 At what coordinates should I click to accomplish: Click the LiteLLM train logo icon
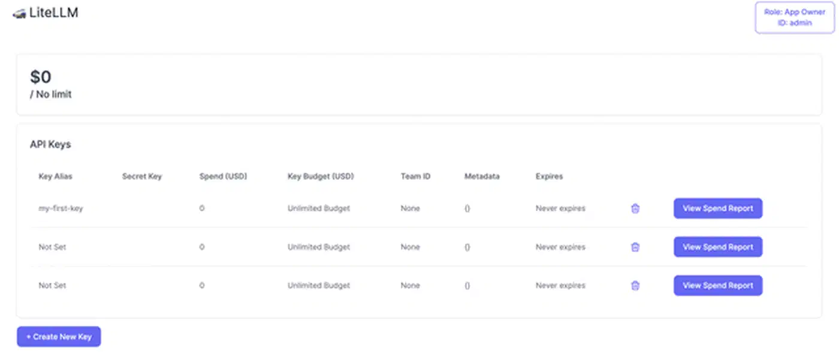point(19,13)
